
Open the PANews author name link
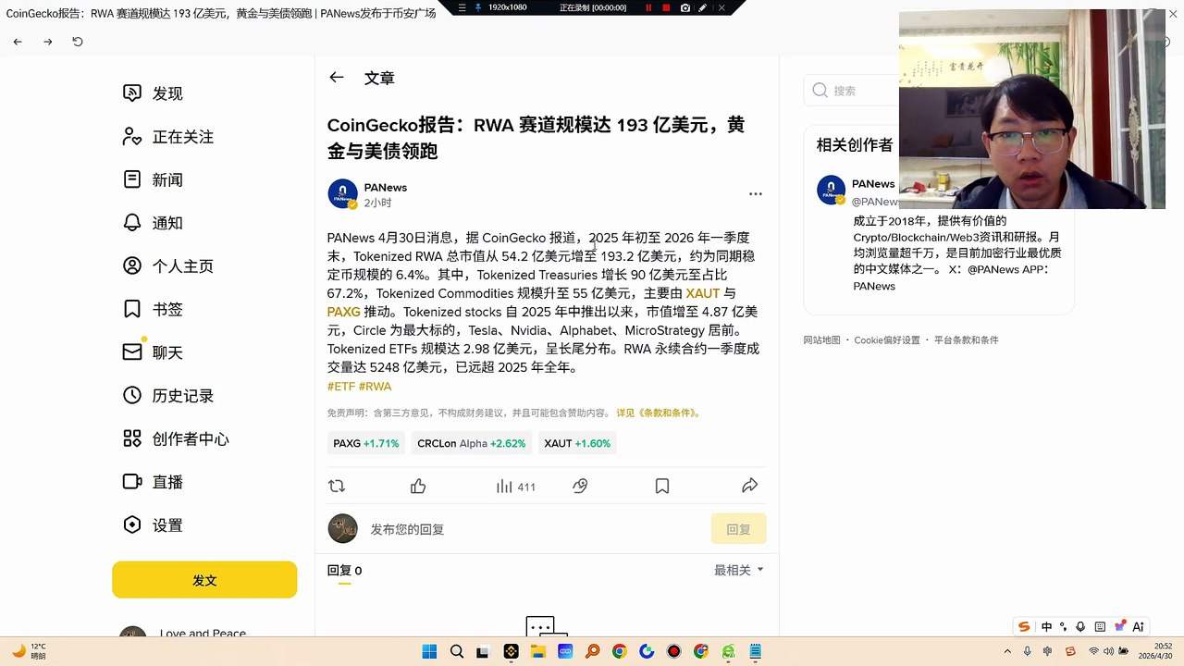(386, 187)
